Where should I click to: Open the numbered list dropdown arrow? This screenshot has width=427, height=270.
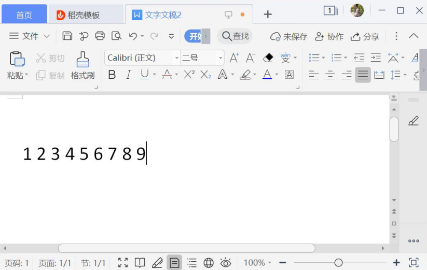(x=346, y=58)
